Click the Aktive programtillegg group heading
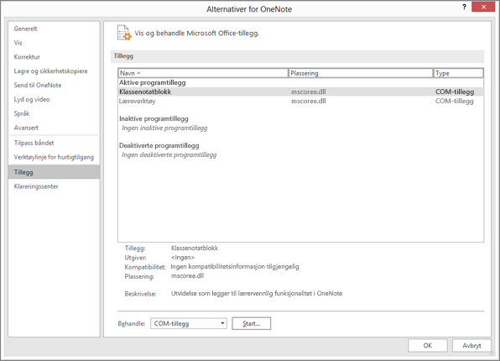 [x=153, y=82]
